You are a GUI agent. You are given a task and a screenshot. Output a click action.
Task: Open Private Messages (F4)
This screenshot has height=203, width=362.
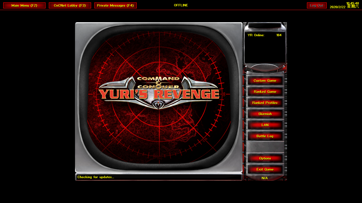coord(116,6)
